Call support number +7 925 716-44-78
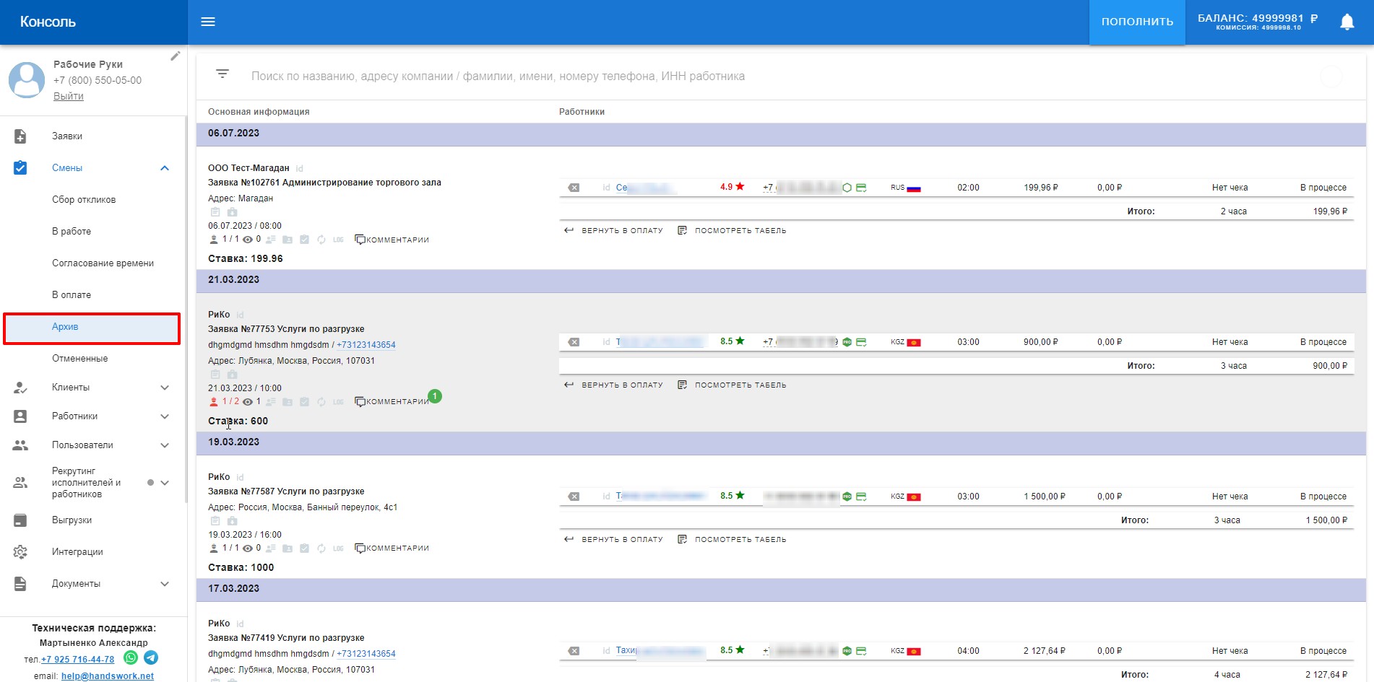The image size is (1374, 682). point(77,660)
